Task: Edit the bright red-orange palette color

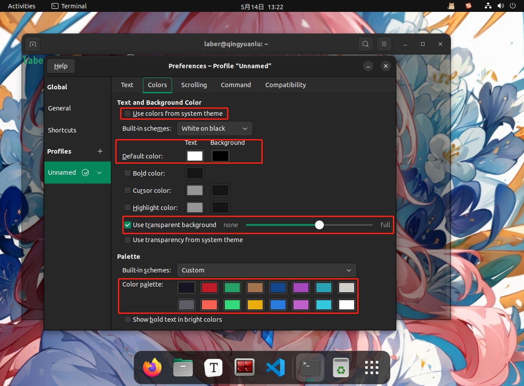Action: coord(209,305)
